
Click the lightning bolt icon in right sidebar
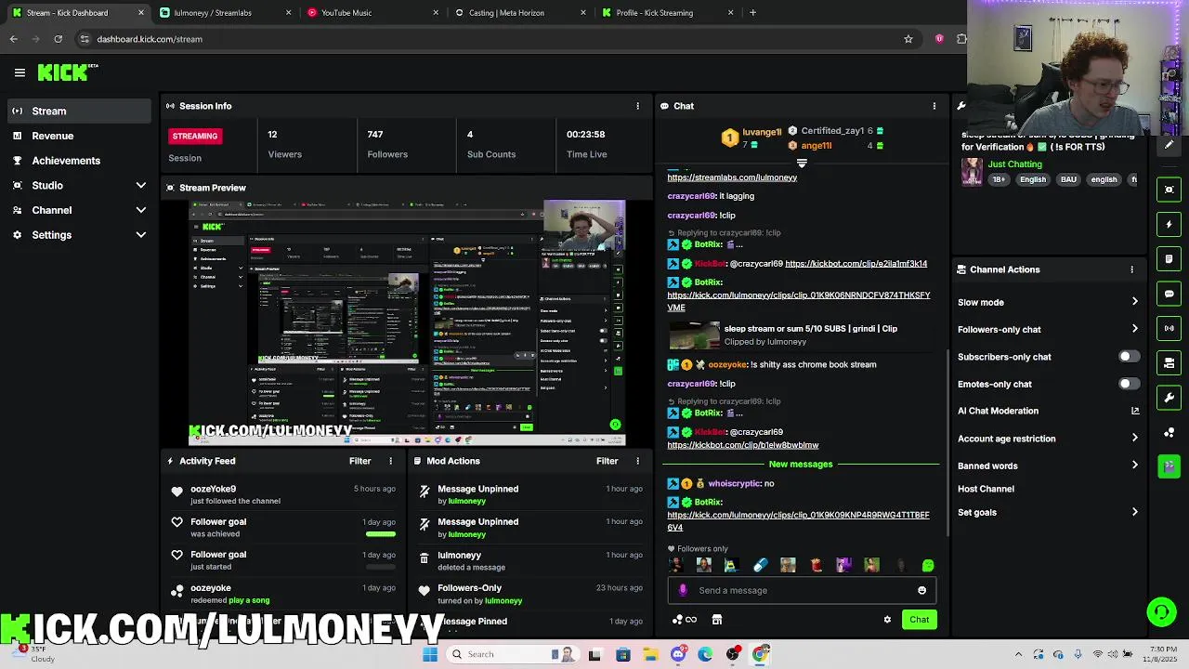[1169, 224]
